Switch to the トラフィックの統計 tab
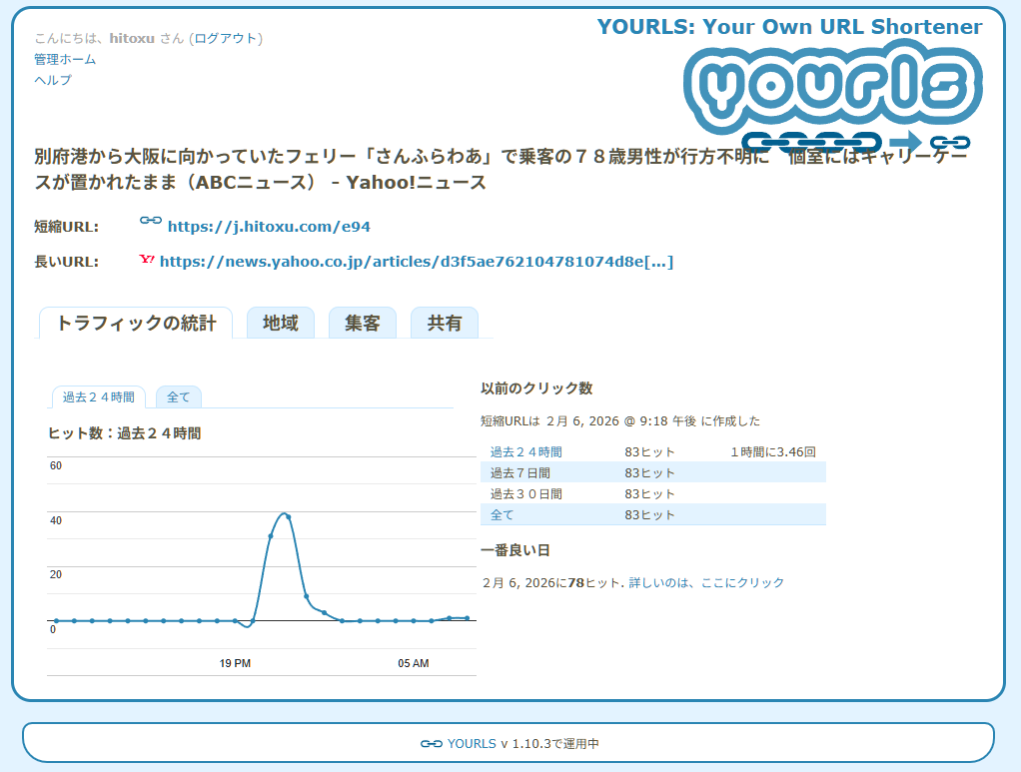1021x772 pixels. [x=136, y=324]
